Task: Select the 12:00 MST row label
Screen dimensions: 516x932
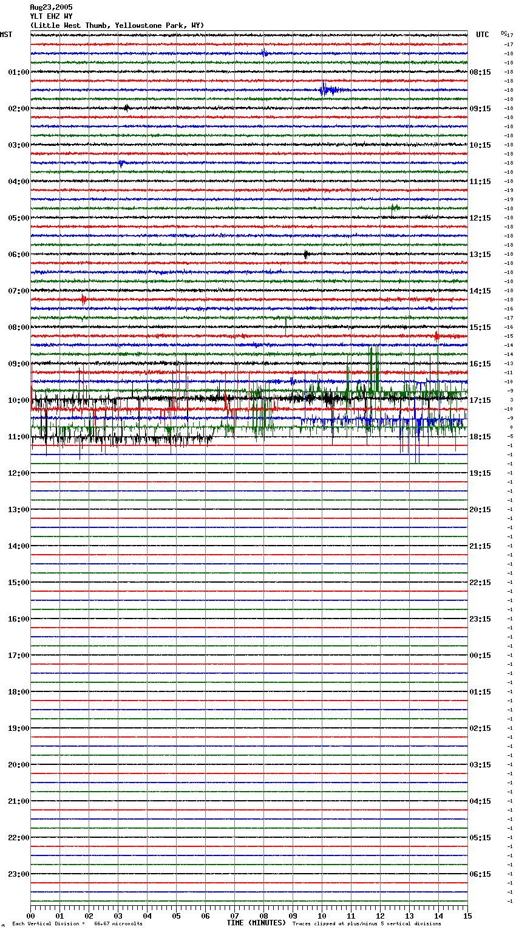Action: point(19,473)
